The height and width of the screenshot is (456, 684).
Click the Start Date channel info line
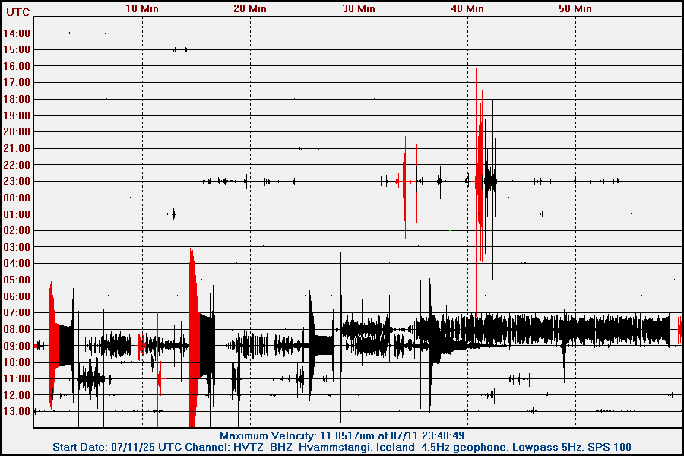[x=342, y=448]
